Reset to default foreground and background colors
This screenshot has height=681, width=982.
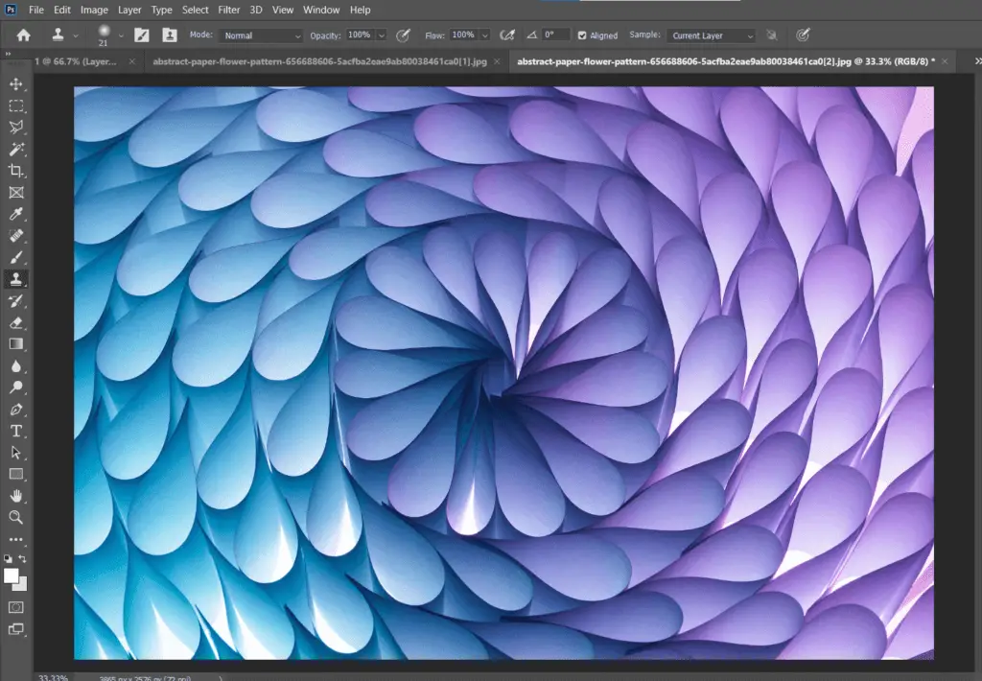tap(8, 558)
